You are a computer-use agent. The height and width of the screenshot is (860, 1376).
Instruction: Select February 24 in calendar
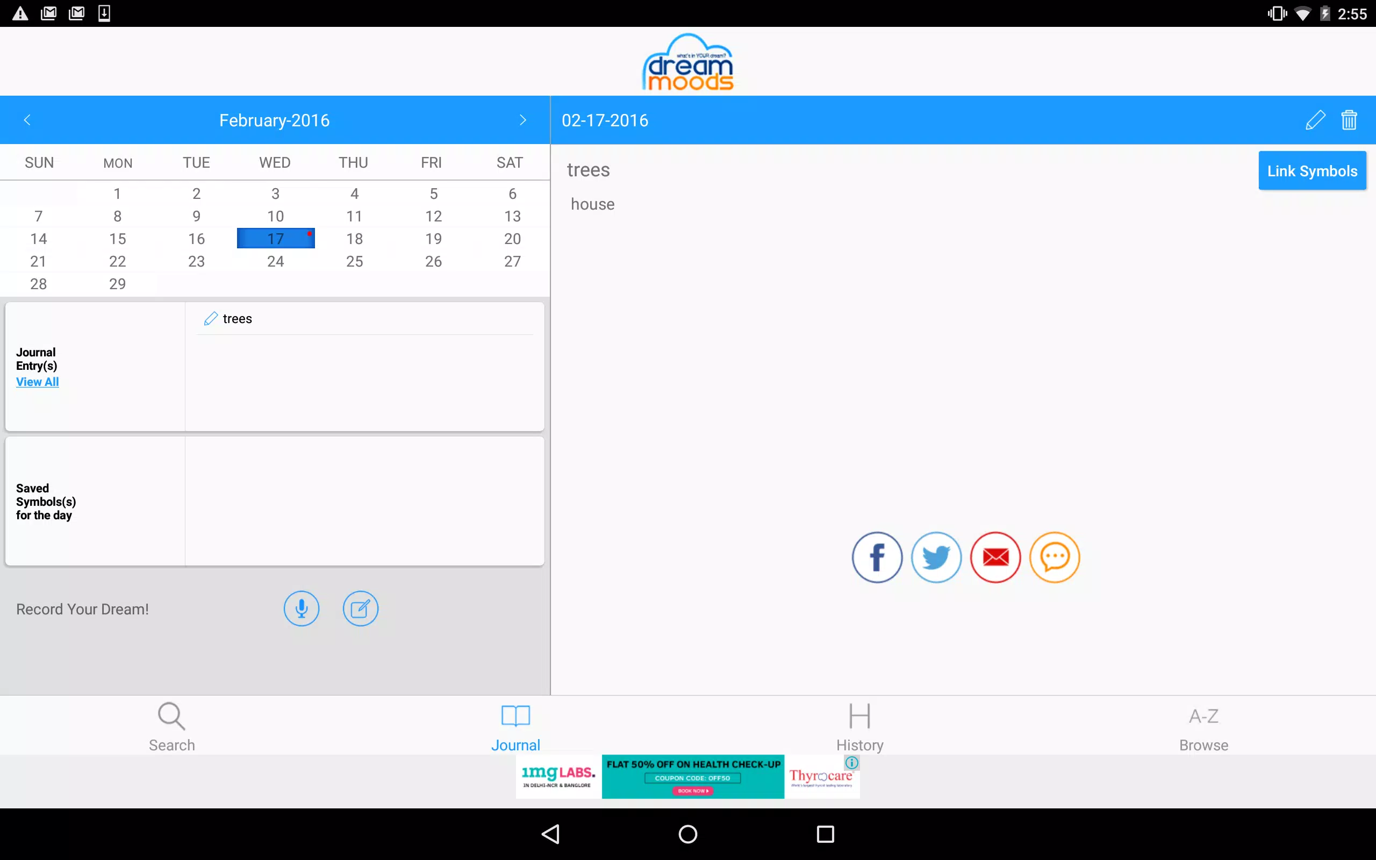click(276, 261)
